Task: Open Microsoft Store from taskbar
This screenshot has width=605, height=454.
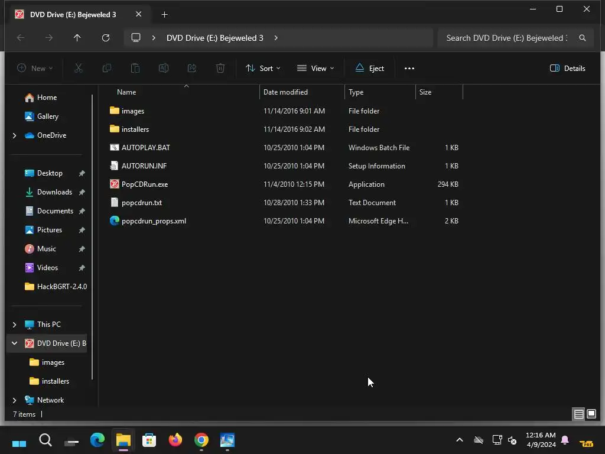Action: click(x=149, y=440)
